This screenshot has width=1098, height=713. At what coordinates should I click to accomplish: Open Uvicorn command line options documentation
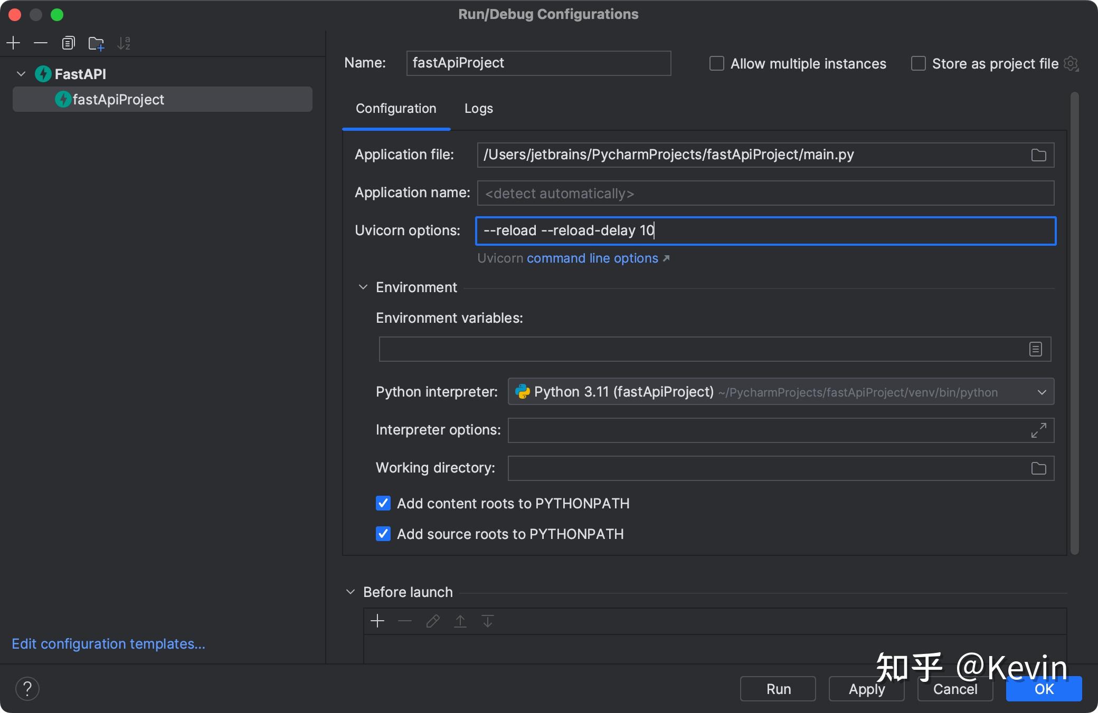tap(592, 258)
